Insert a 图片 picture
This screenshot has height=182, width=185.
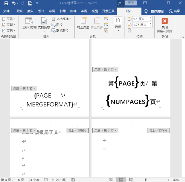[57, 25]
